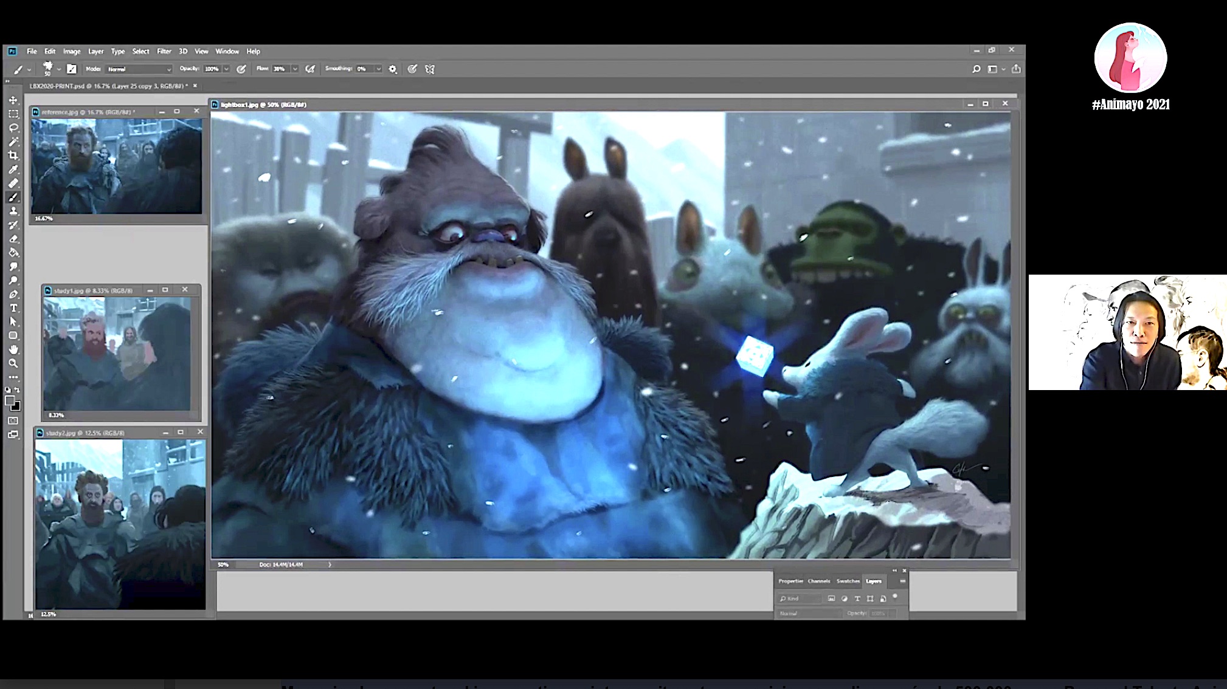1227x689 pixels.
Task: Expand the Flow slider dropdown
Action: 295,69
